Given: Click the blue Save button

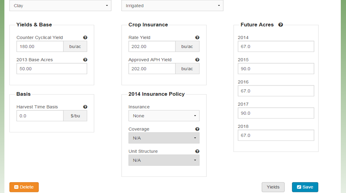Looking at the screenshot, I should pos(305,187).
